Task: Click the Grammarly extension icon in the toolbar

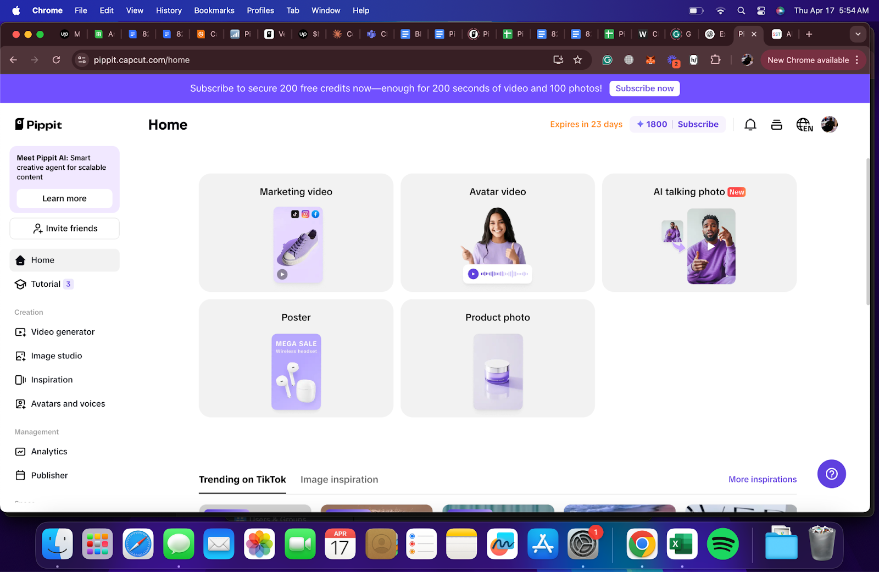Action: (607, 60)
